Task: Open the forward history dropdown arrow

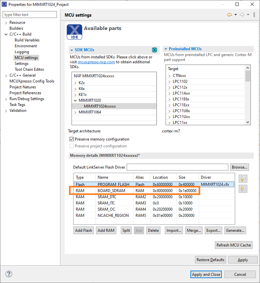Action: (248, 15)
